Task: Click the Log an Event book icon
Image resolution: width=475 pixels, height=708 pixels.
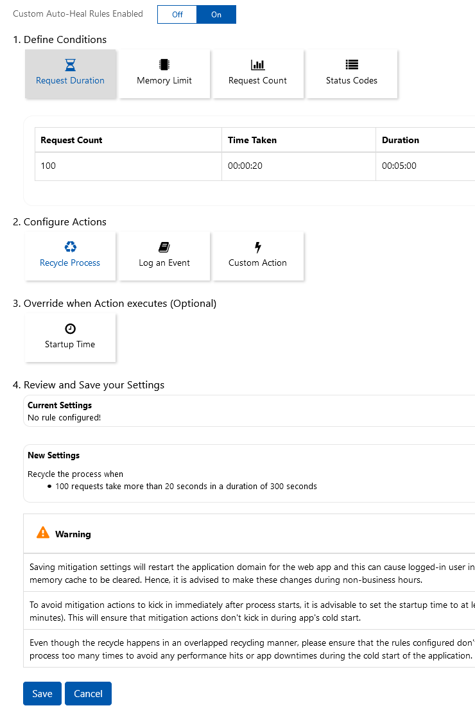Action: click(x=164, y=247)
